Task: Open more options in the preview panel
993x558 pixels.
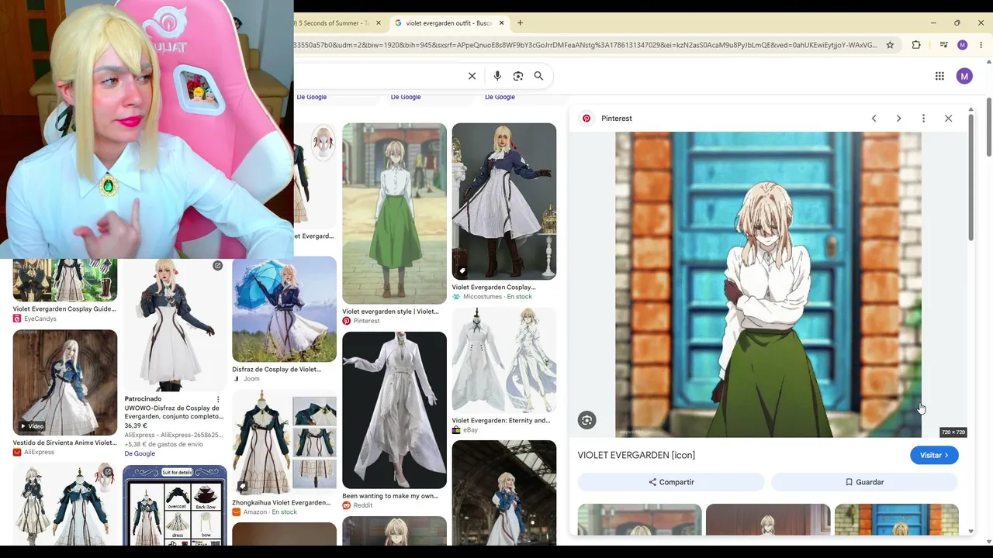Action: tap(923, 119)
